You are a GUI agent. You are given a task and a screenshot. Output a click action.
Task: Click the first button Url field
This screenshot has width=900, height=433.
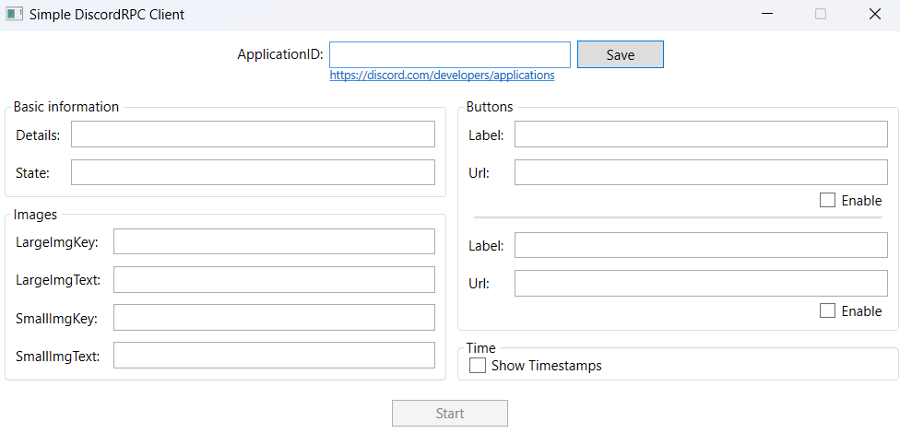pos(702,172)
